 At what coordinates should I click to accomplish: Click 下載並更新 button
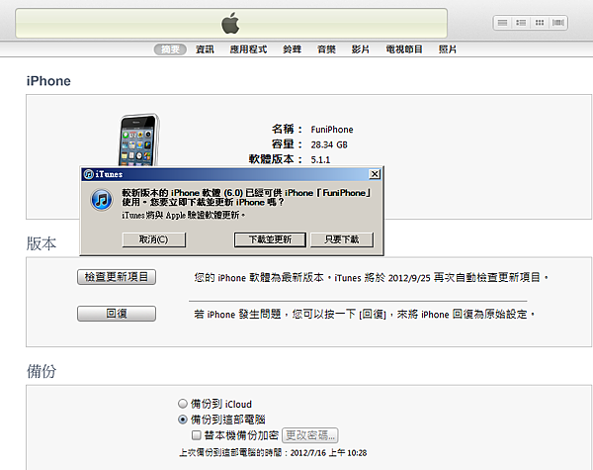pos(270,239)
